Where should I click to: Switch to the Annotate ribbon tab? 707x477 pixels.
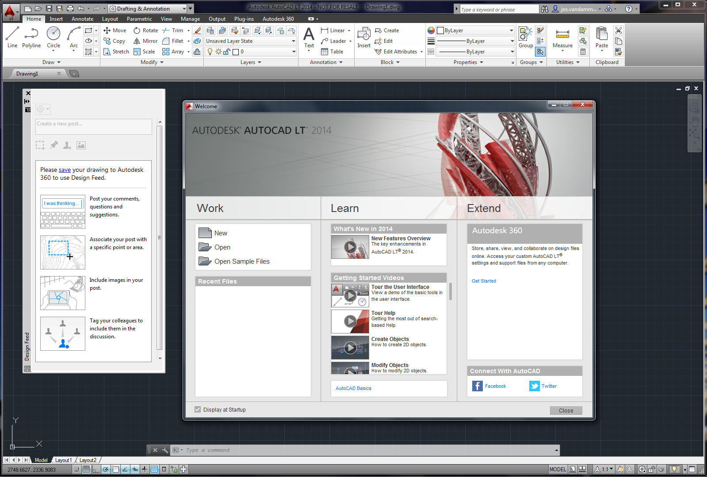83,19
